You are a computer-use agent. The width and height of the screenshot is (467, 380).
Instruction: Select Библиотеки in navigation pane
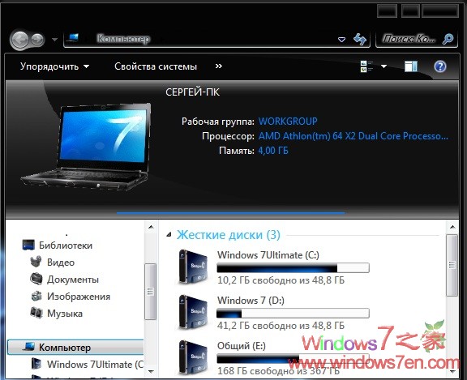(66, 246)
